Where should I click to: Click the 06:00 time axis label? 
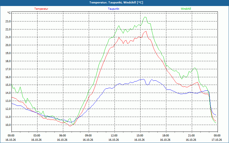click(63, 136)
